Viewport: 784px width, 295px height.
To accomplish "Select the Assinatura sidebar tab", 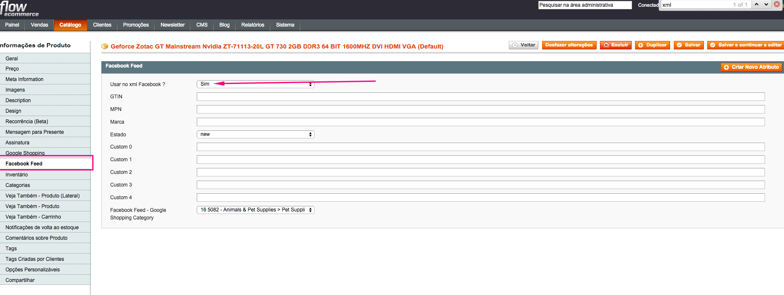I will (45, 143).
